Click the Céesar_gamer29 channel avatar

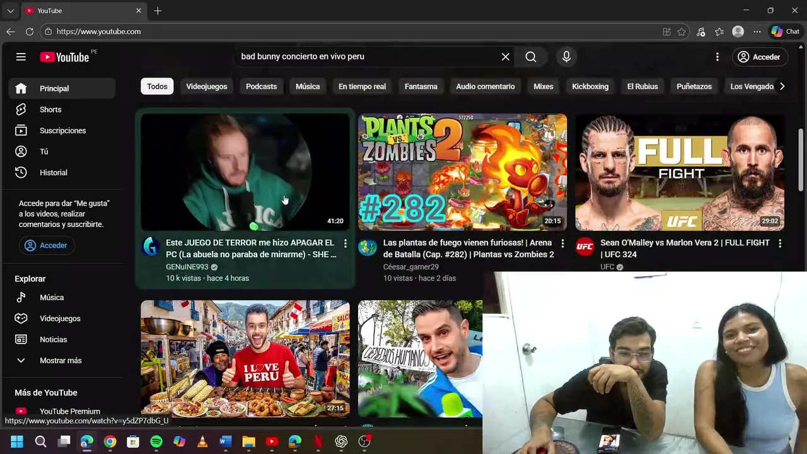368,247
